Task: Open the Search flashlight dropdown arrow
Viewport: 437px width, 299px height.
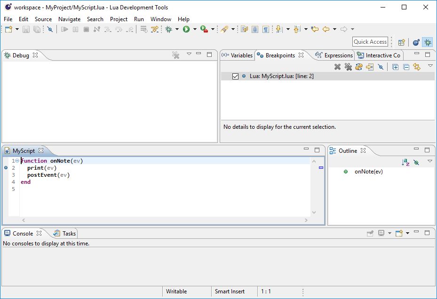Action: click(x=233, y=29)
